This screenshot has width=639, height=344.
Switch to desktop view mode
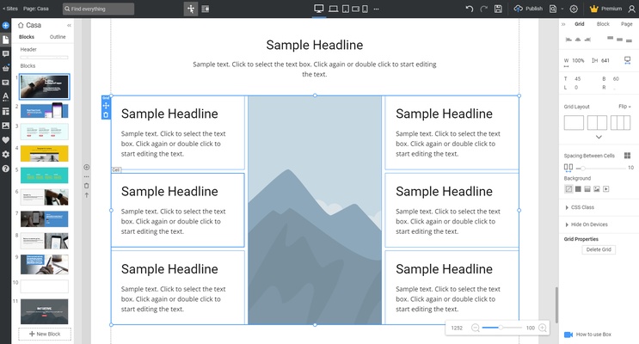point(319,9)
